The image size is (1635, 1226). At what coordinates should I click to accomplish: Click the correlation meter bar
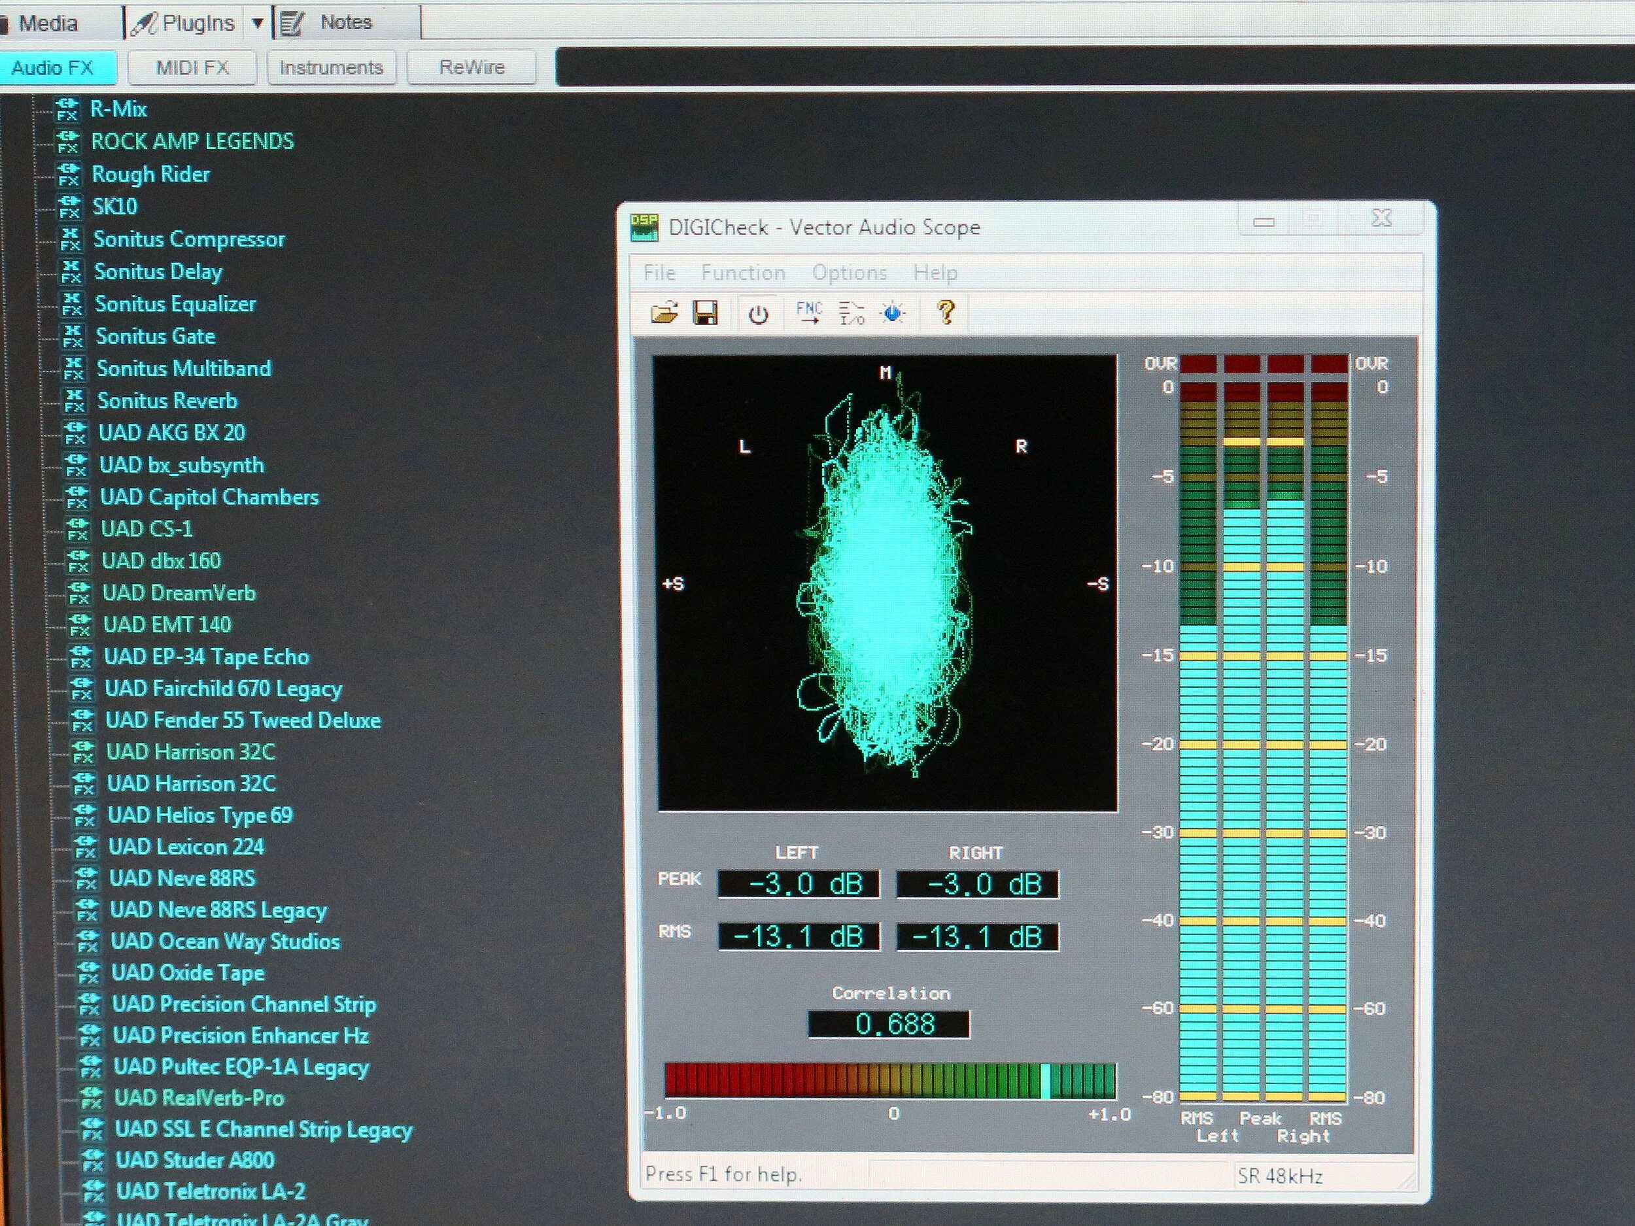pos(890,1081)
